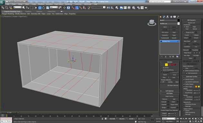Collapse the Selection rollout header
203x123 pixels.
(x=169, y=62)
